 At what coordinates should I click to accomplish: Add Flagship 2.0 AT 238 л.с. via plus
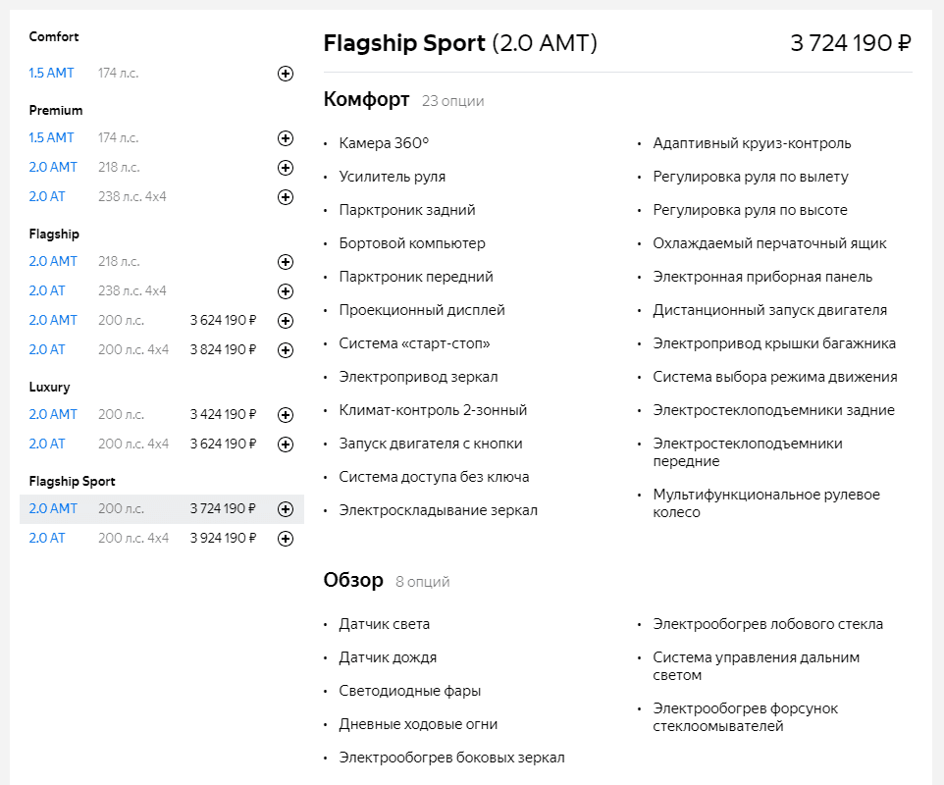pyautogui.click(x=286, y=291)
